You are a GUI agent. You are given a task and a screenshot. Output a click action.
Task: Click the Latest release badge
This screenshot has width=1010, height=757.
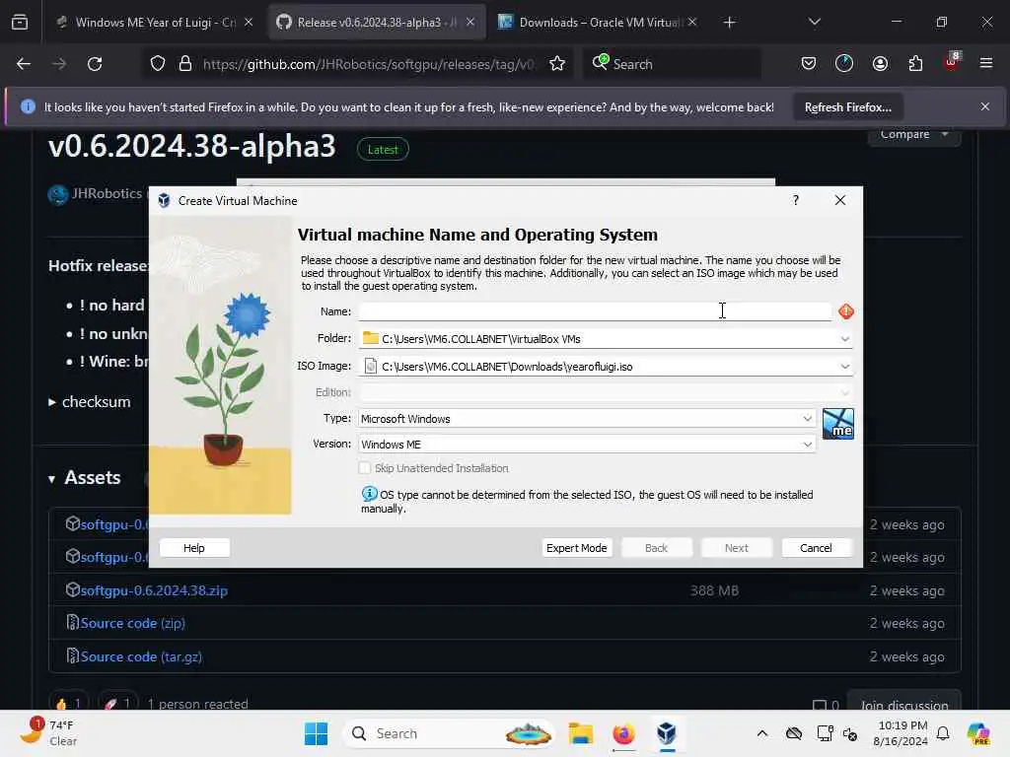tap(383, 150)
